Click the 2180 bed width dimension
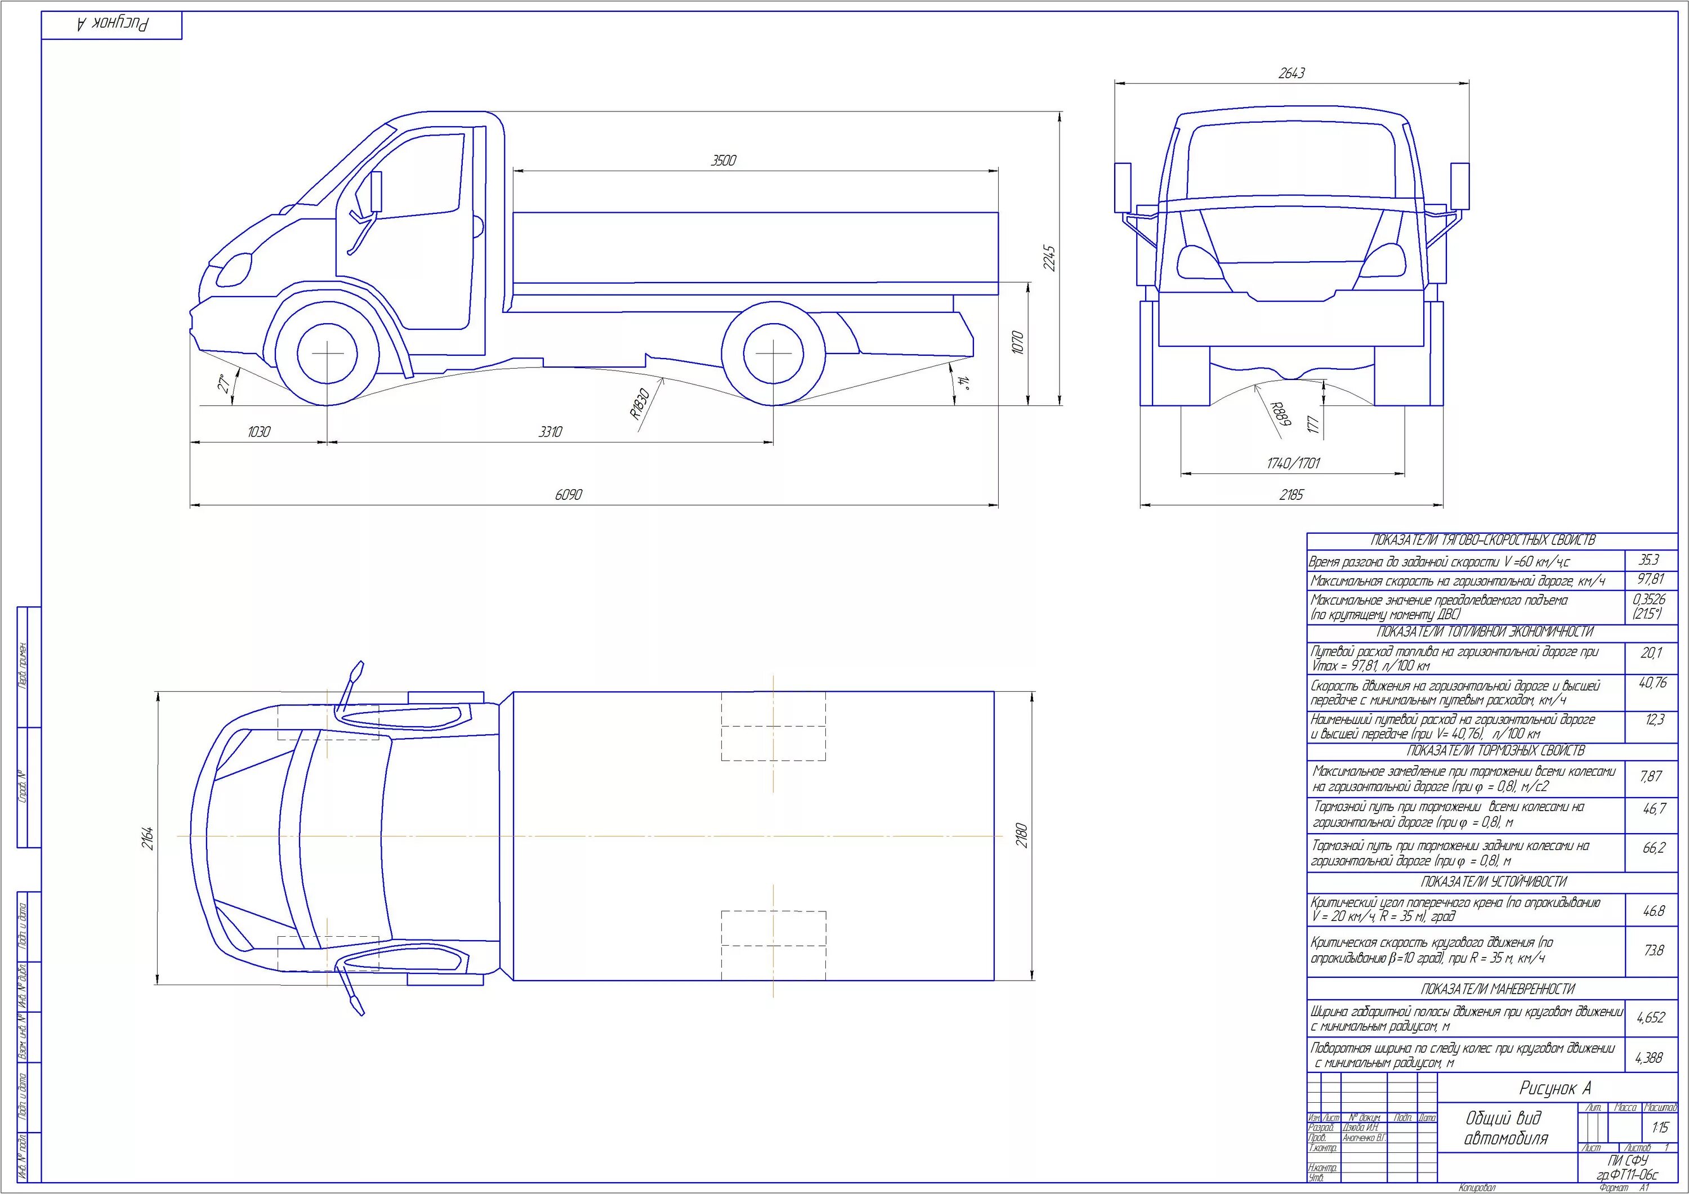 1021,835
